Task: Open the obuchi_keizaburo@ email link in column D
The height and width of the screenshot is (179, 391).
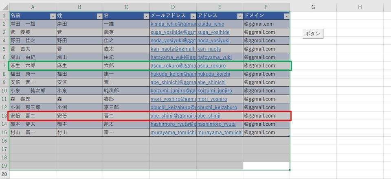Action: coord(174,107)
